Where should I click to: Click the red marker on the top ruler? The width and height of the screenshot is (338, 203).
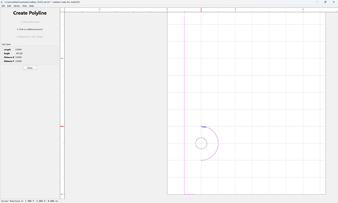201,10
